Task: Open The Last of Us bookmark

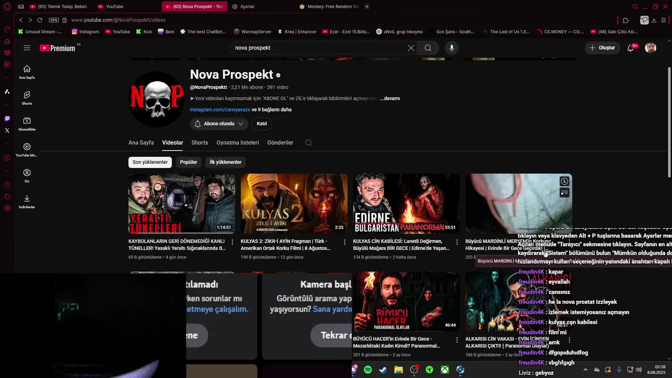Action: point(506,31)
